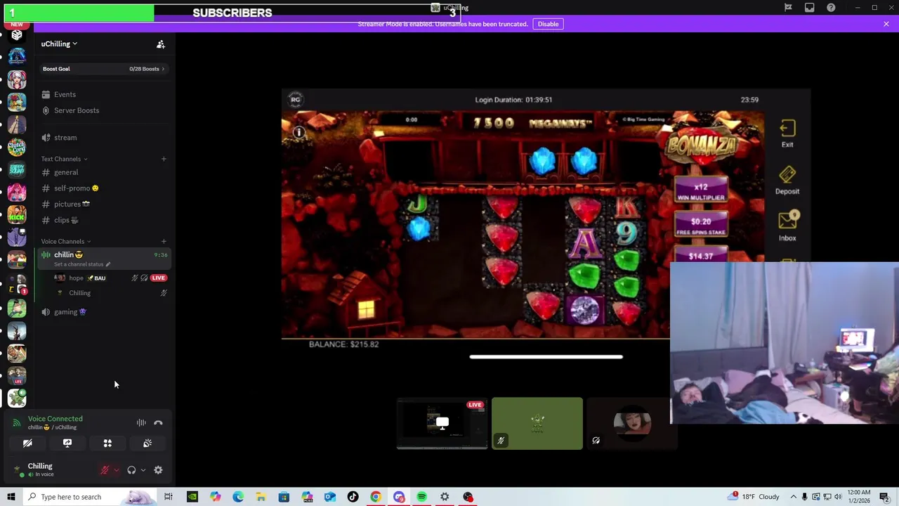Toggle noise suppression waveform icon
The width and height of the screenshot is (899, 506).
click(141, 423)
